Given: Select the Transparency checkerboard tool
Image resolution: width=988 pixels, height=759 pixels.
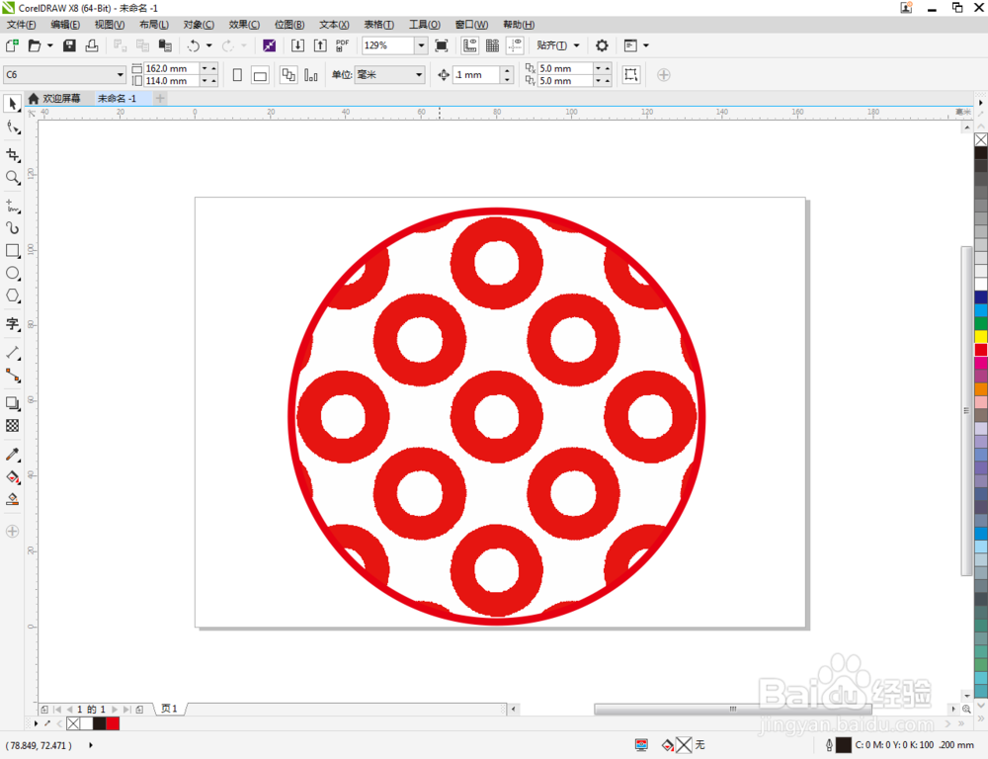Looking at the screenshot, I should pyautogui.click(x=12, y=426).
